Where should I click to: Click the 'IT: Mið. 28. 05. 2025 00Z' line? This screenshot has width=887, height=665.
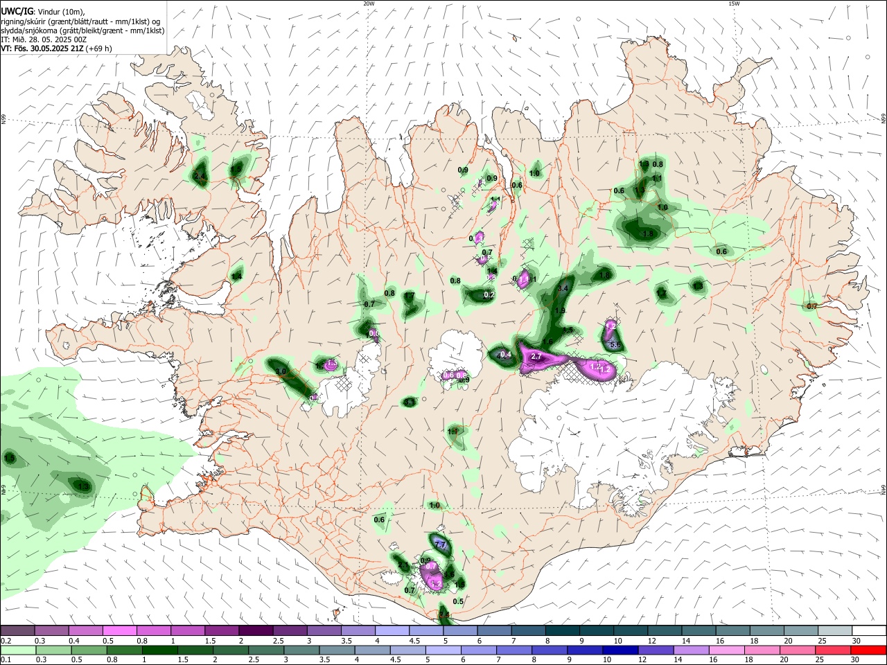[44, 39]
